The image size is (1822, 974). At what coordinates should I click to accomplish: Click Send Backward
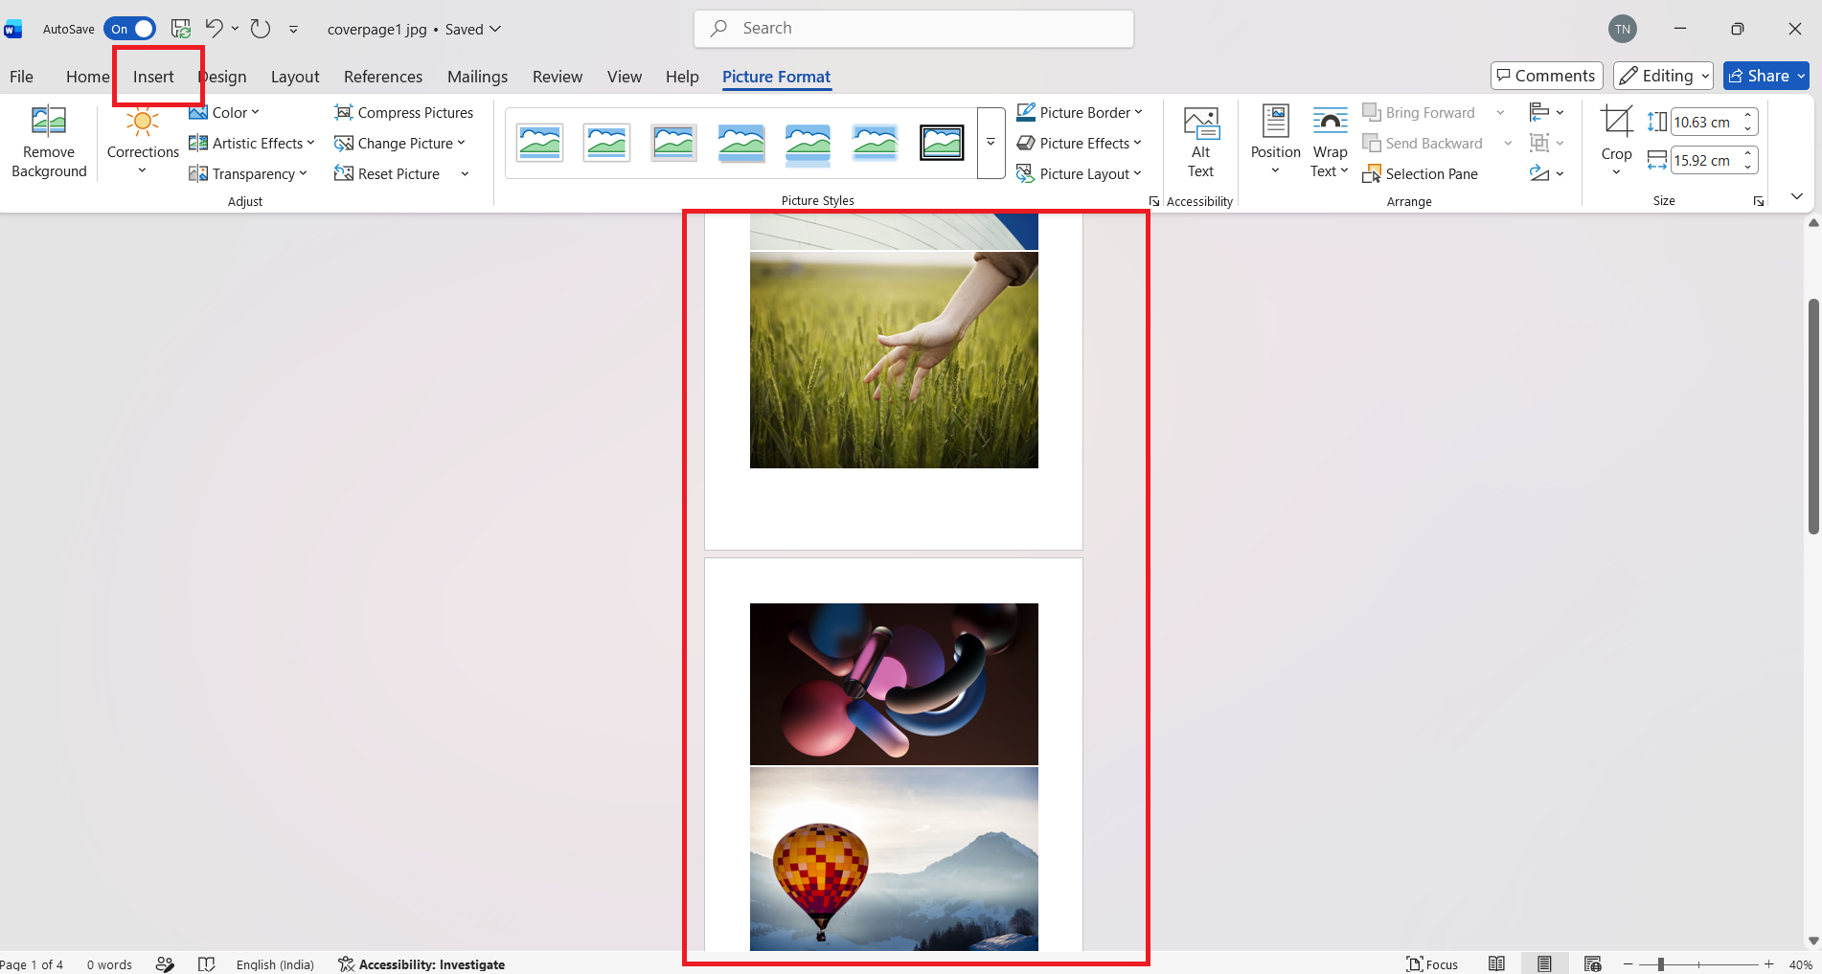click(1423, 143)
